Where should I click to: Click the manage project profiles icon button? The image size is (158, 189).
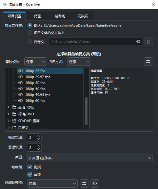(148, 62)
